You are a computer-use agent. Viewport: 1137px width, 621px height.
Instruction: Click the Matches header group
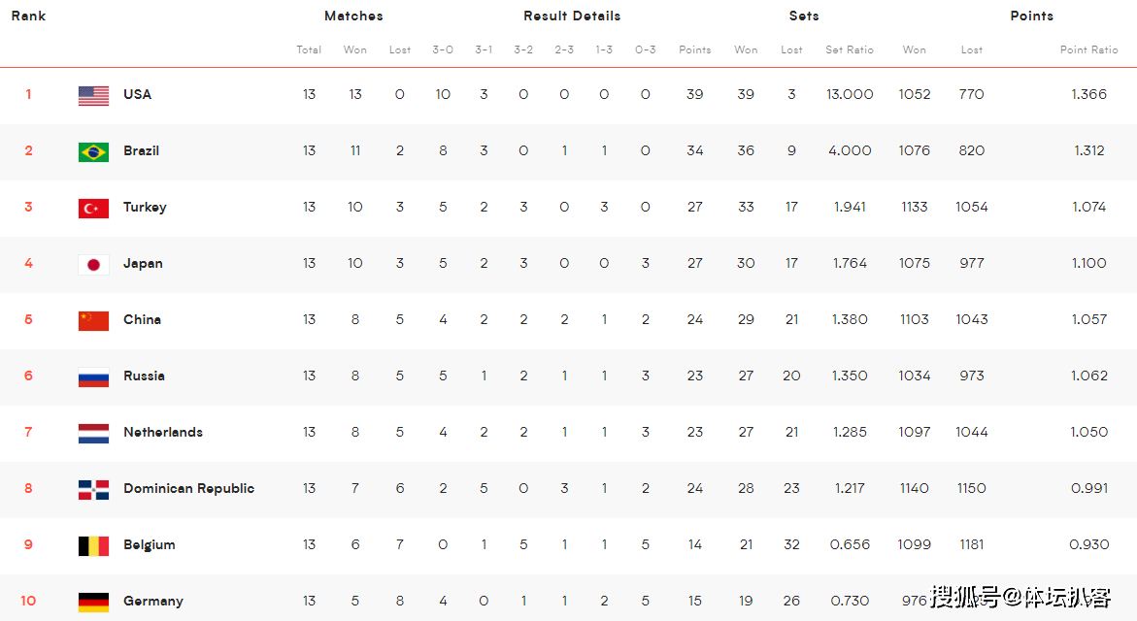353,16
